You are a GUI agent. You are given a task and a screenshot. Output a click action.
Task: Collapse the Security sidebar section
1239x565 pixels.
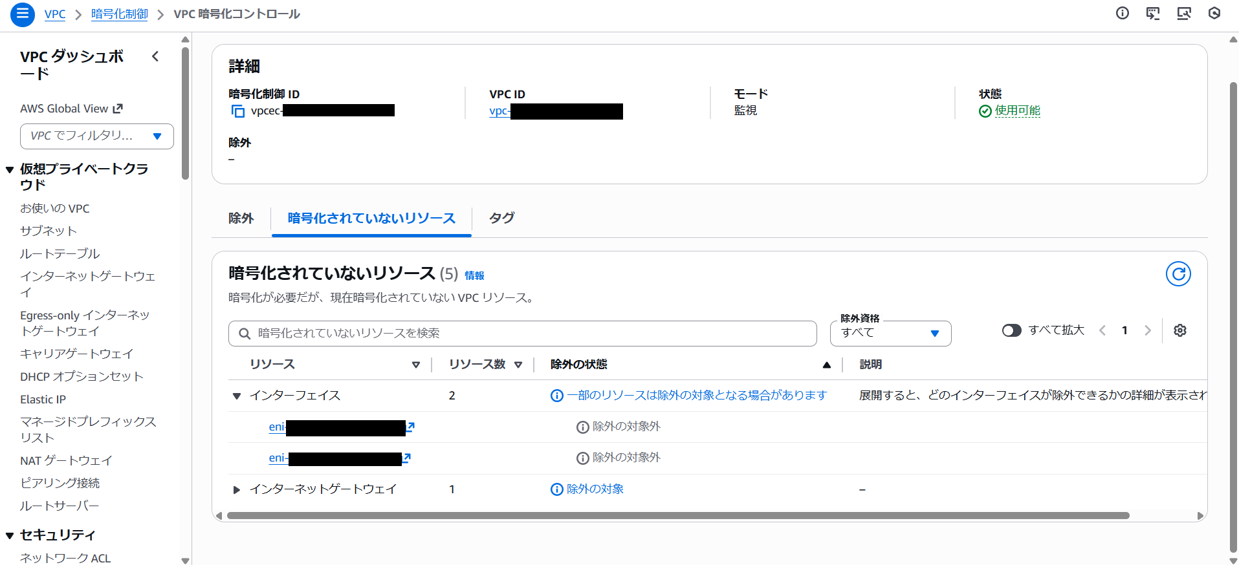[x=10, y=535]
